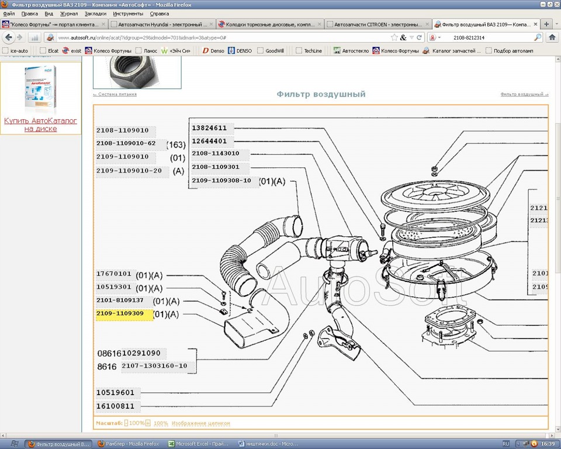Switch to the Автозапчасти Hyundai tab

click(x=162, y=25)
